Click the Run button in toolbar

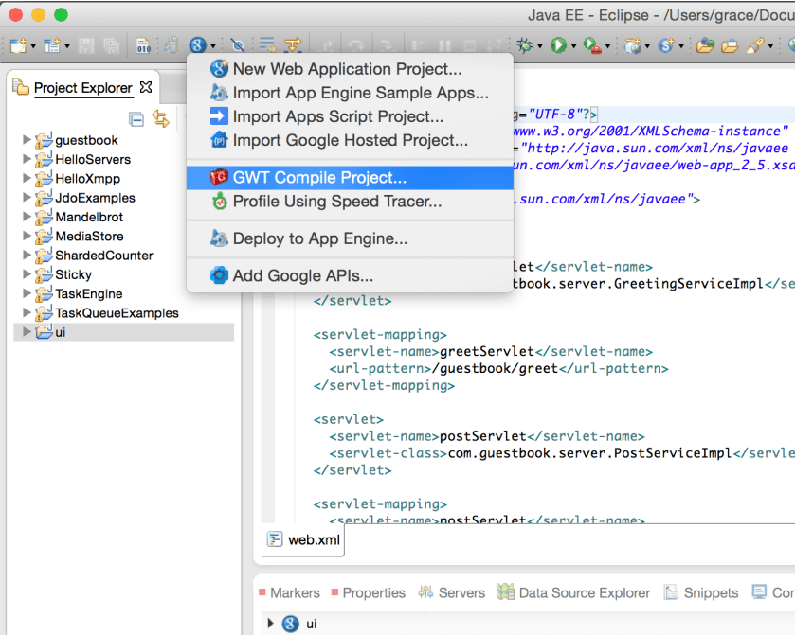coord(558,44)
